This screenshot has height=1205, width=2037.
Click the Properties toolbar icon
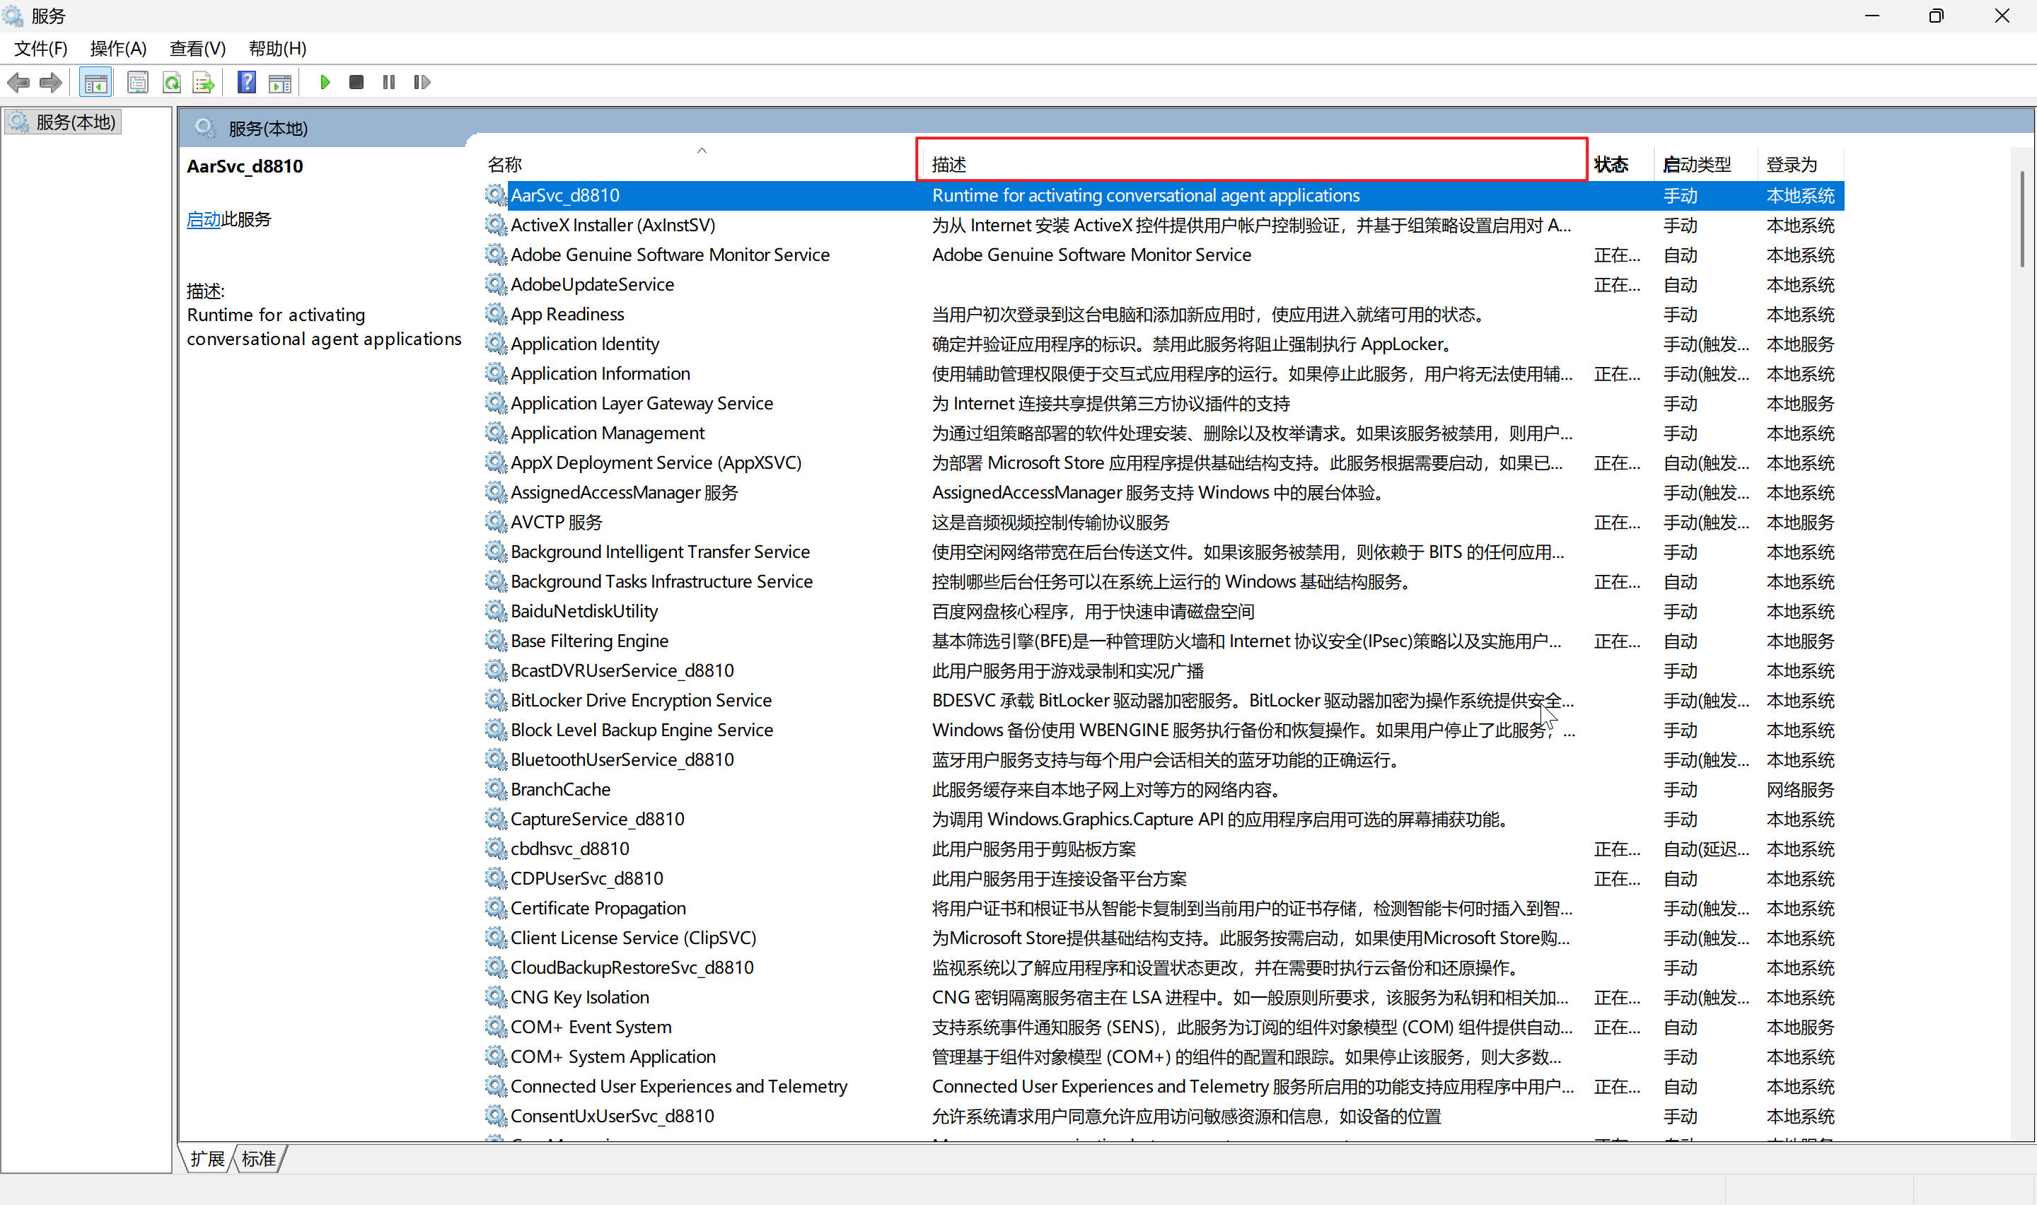(138, 82)
